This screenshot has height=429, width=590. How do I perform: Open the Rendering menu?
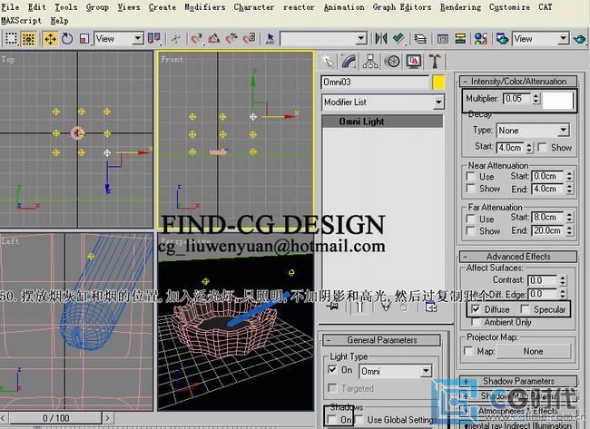[460, 6]
